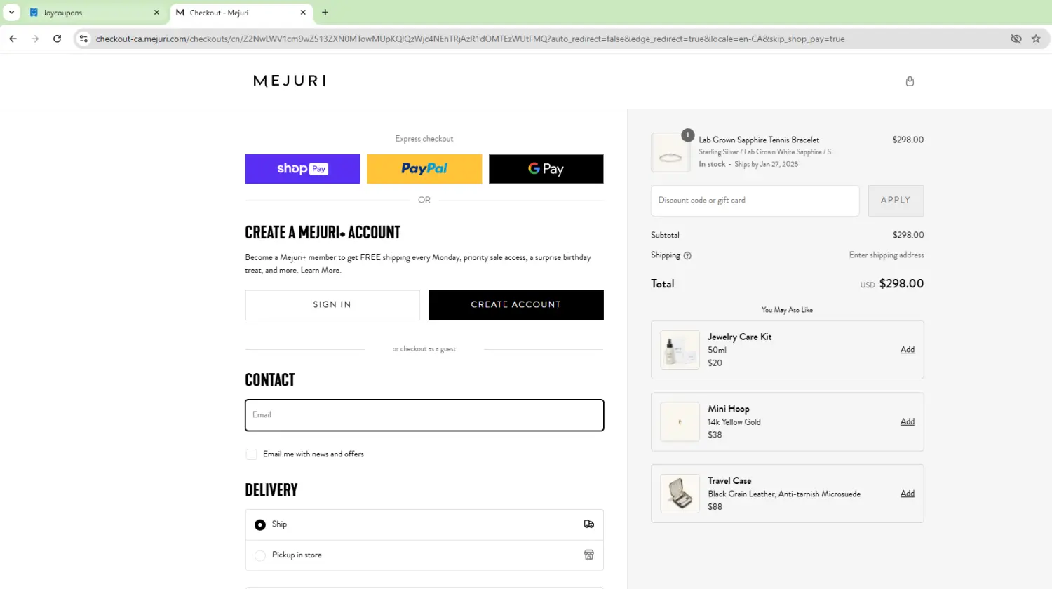The width and height of the screenshot is (1052, 589).
Task: Click the Mejuri logo in the header
Action: [x=290, y=81]
